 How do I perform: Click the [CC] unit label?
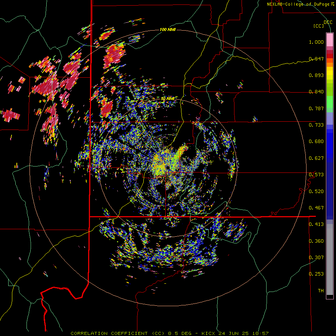[x=319, y=26]
